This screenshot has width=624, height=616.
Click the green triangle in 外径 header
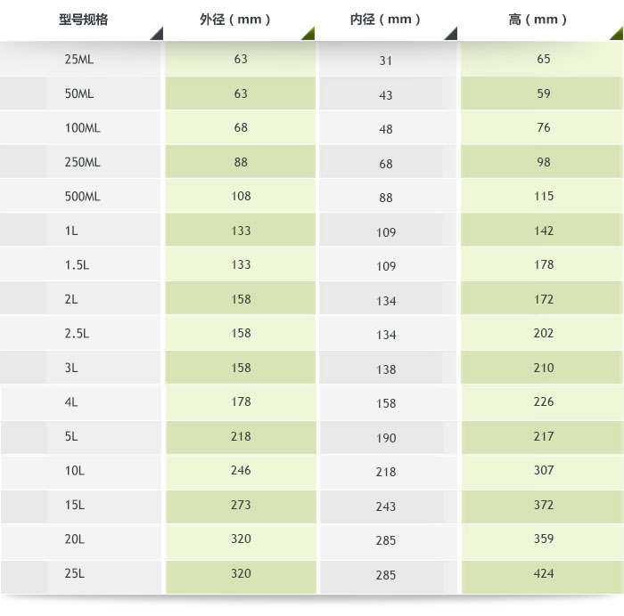(308, 34)
